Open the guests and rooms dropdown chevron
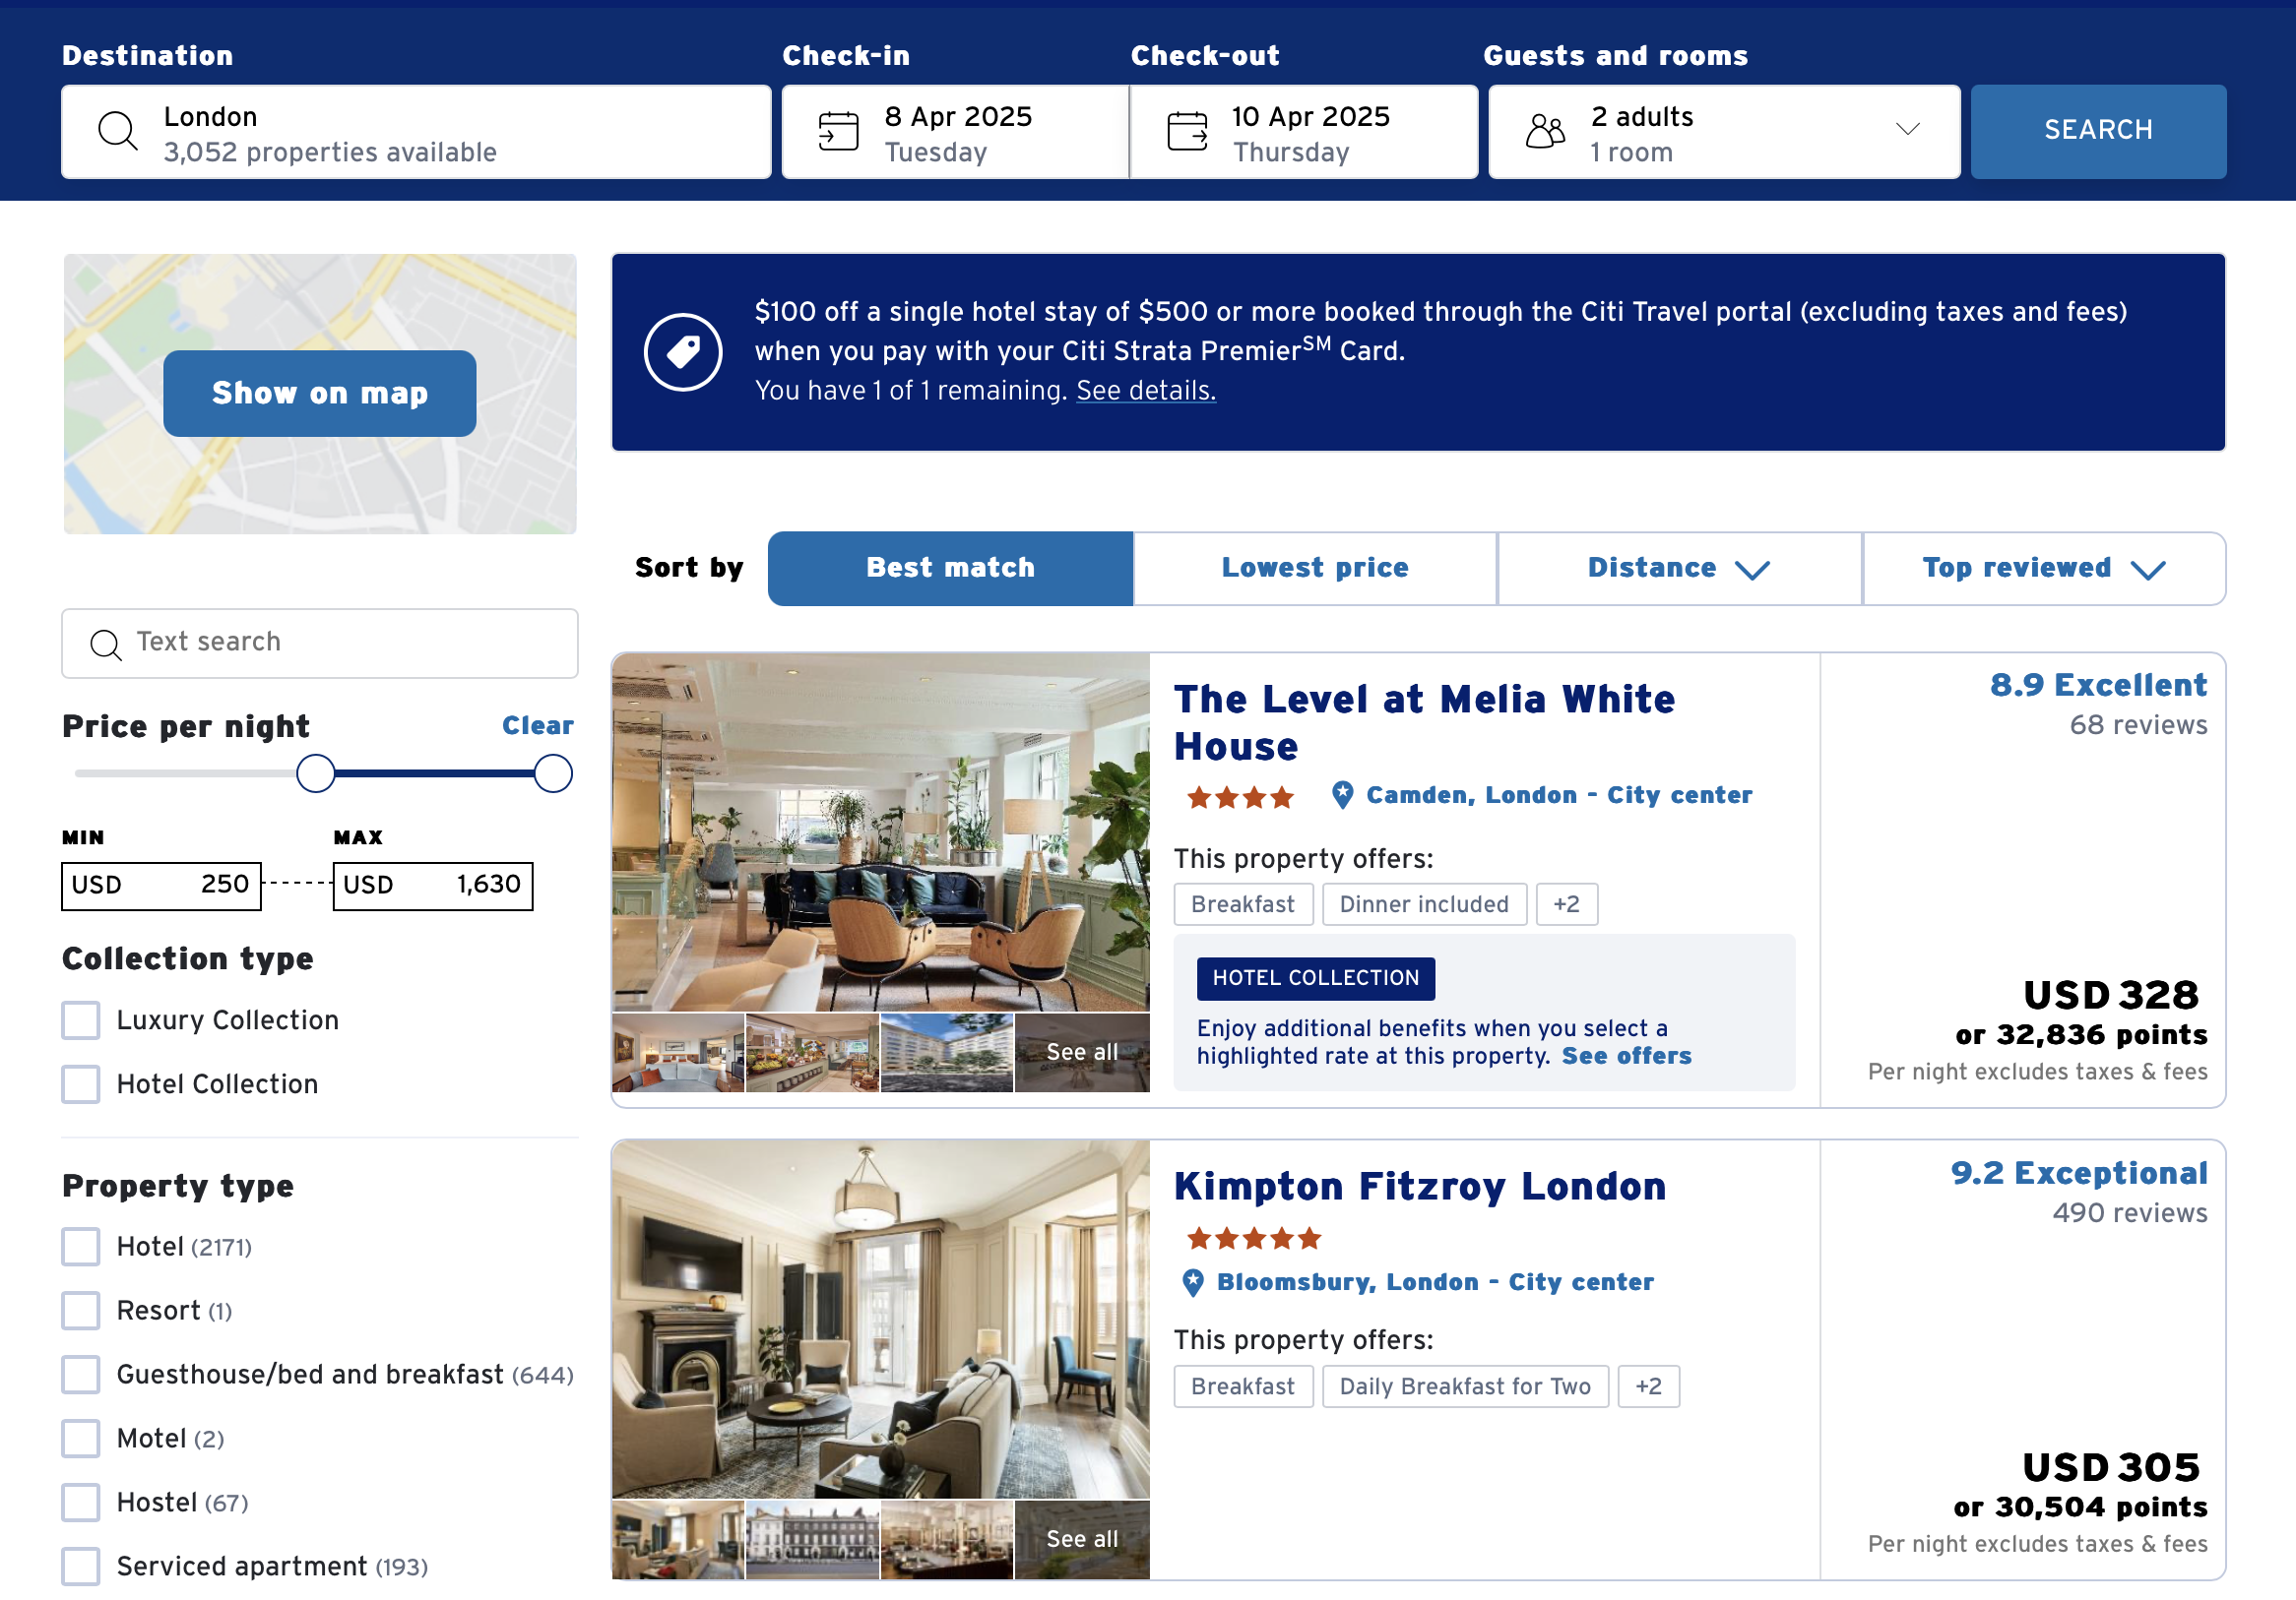 tap(1907, 129)
